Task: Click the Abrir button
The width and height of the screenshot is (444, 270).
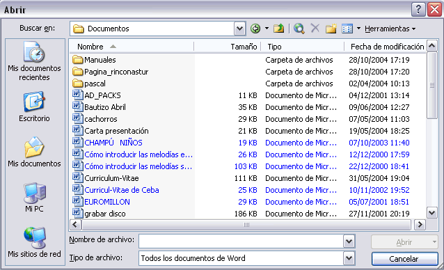Action: coord(404,242)
